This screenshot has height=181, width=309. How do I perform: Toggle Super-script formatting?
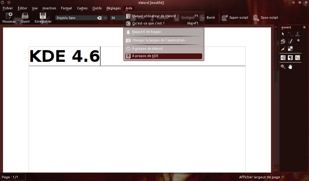point(235,17)
